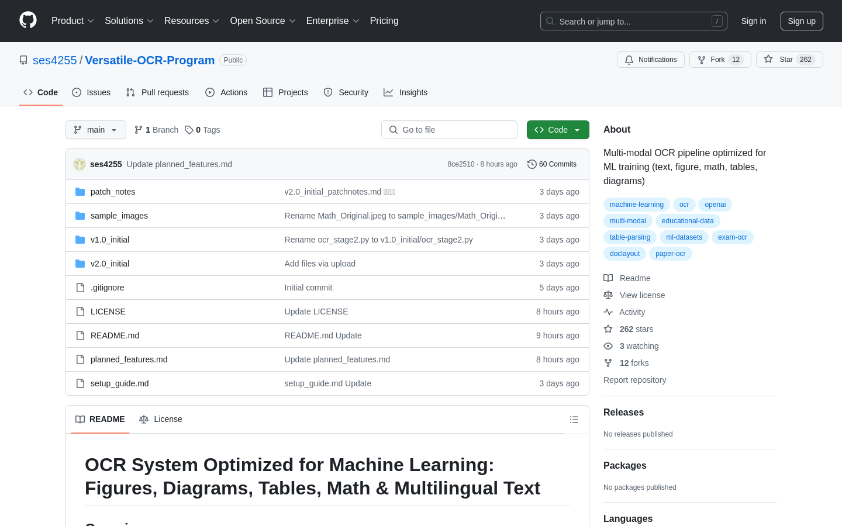Select the Code tab
The image size is (842, 526).
click(x=41, y=92)
